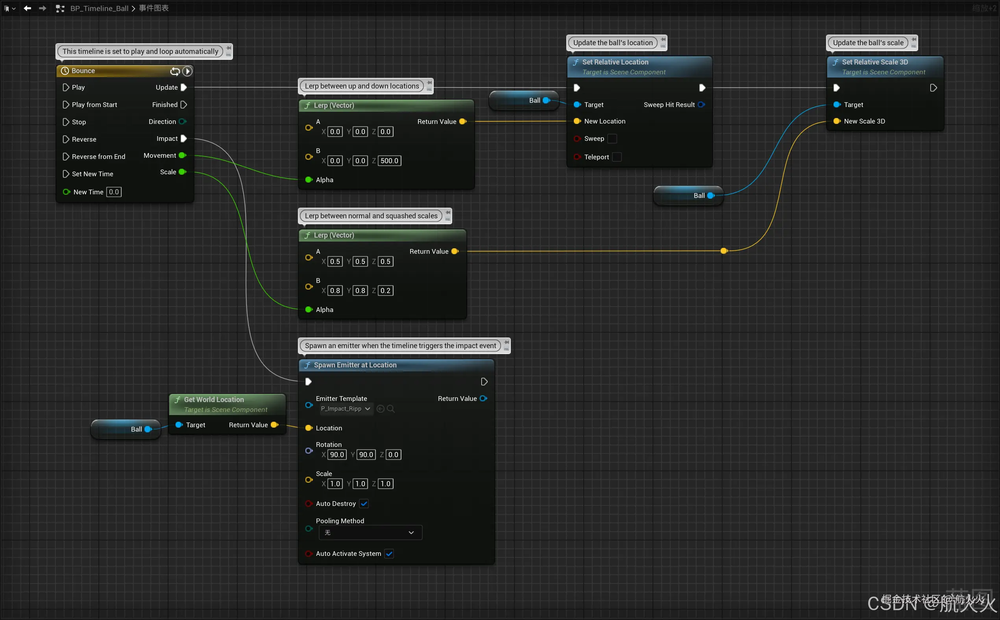Image resolution: width=1000 pixels, height=620 pixels.
Task: Click the New Time value field
Action: click(x=114, y=192)
